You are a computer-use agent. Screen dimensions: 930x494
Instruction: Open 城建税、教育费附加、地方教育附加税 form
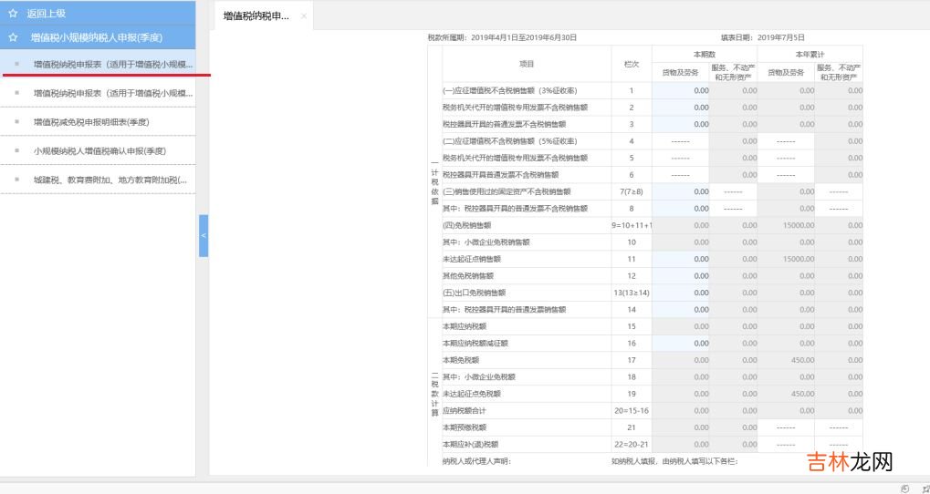(110, 180)
